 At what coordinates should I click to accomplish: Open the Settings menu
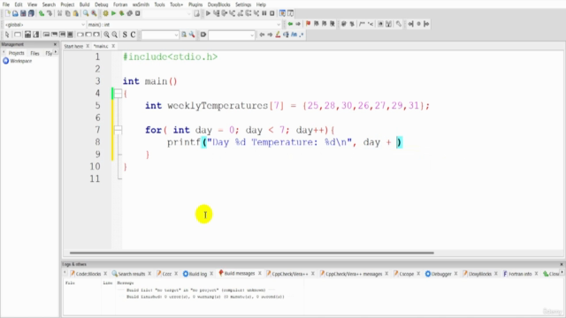[243, 4]
